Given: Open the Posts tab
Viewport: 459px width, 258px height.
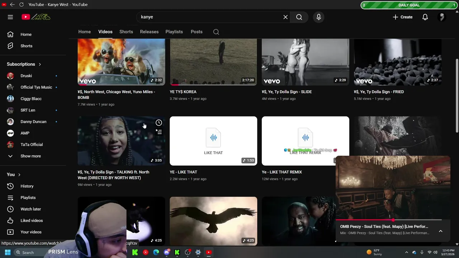Looking at the screenshot, I should 197,32.
